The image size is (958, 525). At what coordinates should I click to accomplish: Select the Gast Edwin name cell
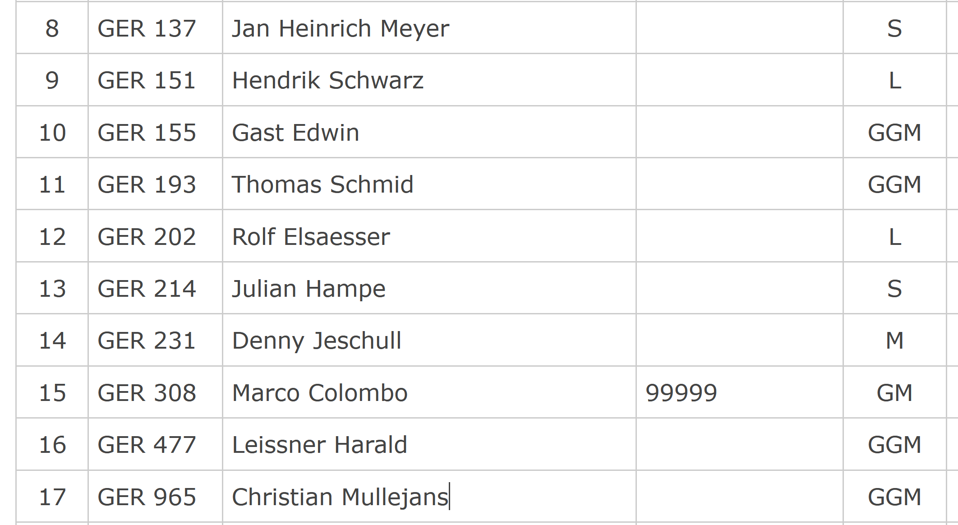(429, 132)
